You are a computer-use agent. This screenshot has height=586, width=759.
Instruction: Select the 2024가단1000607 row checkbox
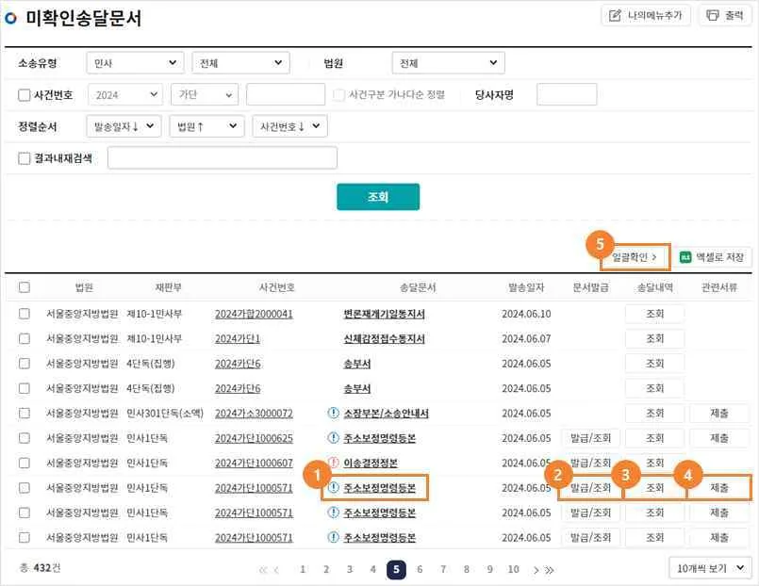click(25, 463)
